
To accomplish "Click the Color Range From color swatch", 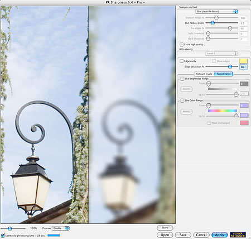I will pyautogui.click(x=244, y=106).
